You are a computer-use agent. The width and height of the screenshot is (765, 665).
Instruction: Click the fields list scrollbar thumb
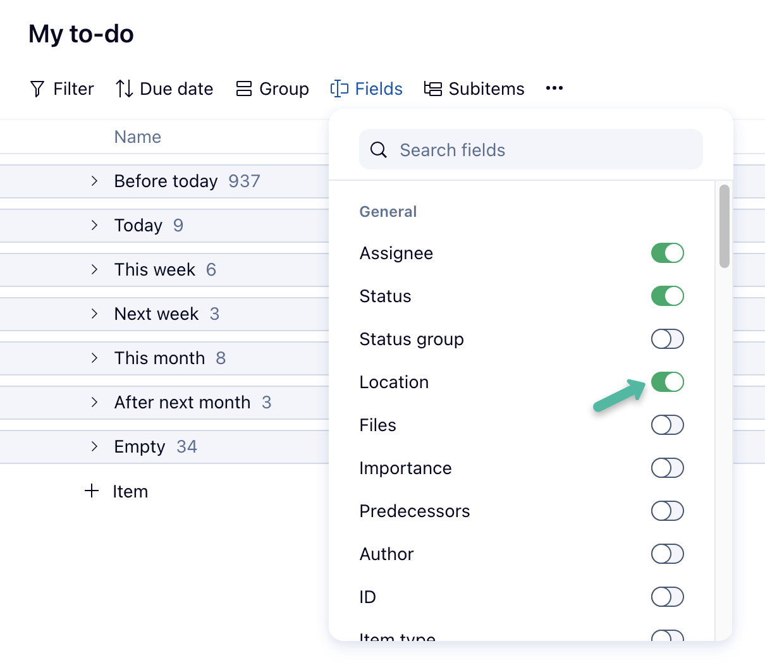pyautogui.click(x=725, y=226)
